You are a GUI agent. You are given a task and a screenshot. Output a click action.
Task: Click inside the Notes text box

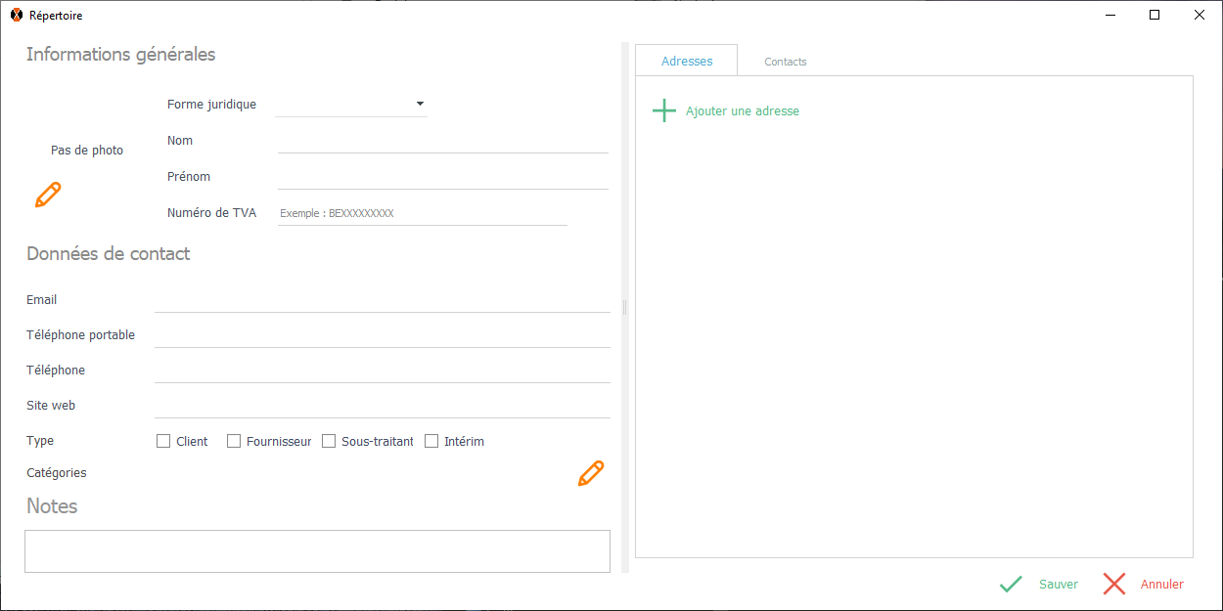pos(317,551)
